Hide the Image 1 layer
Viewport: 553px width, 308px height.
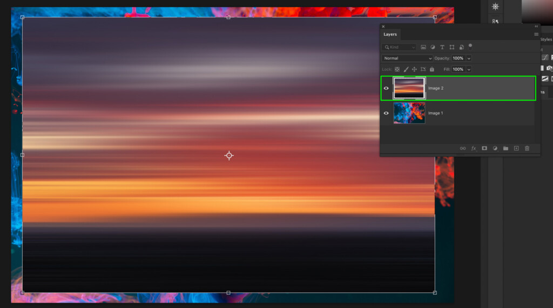tap(386, 113)
